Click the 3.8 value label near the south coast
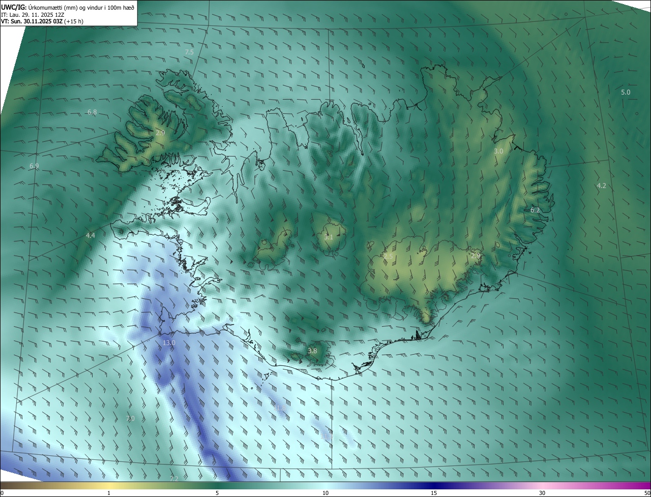Image resolution: width=651 pixels, height=497 pixels. [x=312, y=351]
